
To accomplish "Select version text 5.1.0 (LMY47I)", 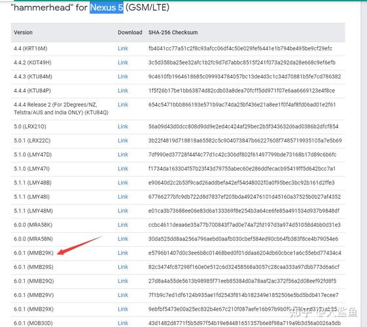I will point(32,169).
